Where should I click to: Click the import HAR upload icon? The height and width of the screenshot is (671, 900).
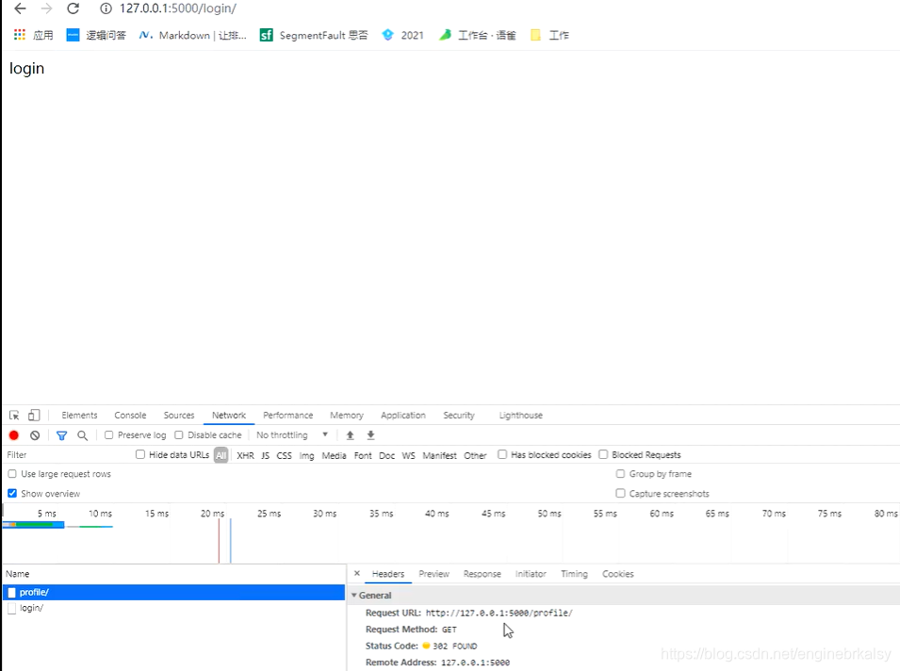(x=351, y=435)
